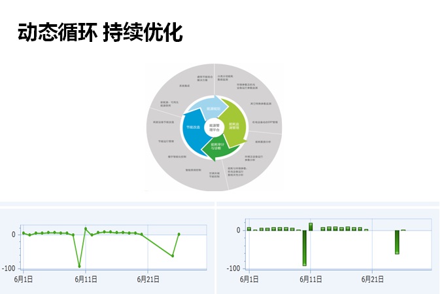The height and width of the screenshot is (294, 446).
Task: Click the last data point on line chart
Action: pos(179,234)
